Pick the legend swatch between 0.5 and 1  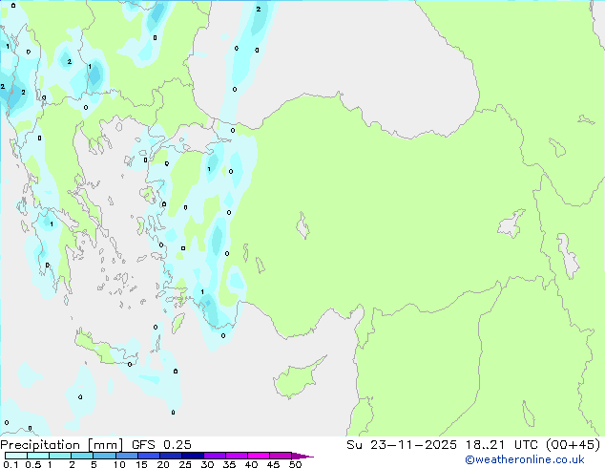38,456
